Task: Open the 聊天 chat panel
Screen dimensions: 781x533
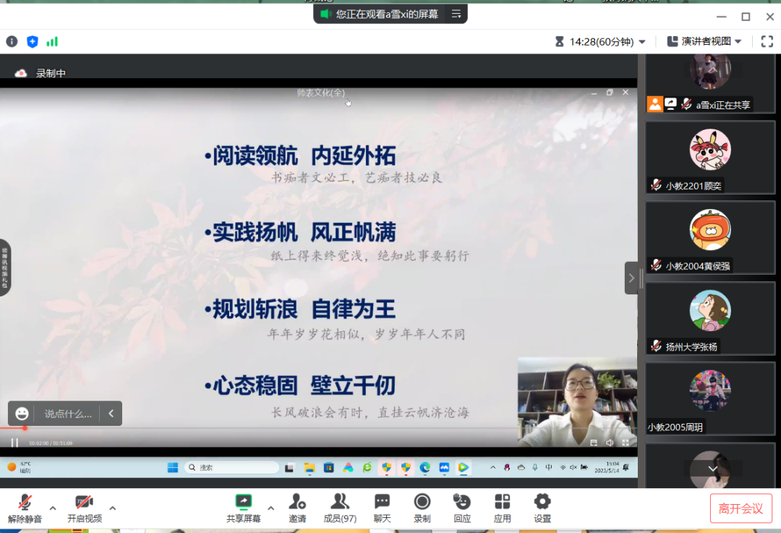Action: point(382,508)
